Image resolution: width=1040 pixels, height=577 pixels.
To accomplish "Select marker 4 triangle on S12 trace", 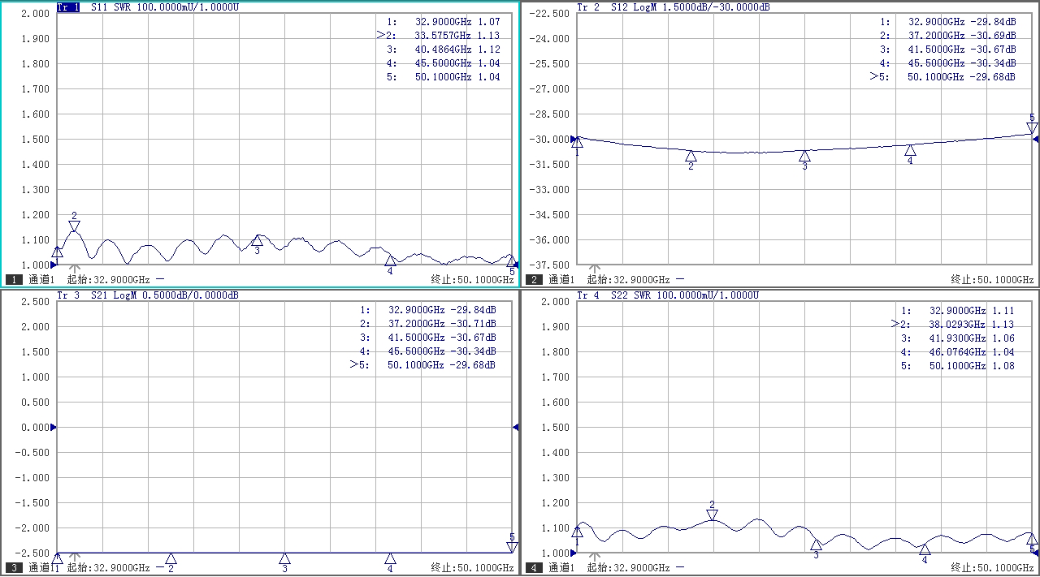I will coord(910,150).
